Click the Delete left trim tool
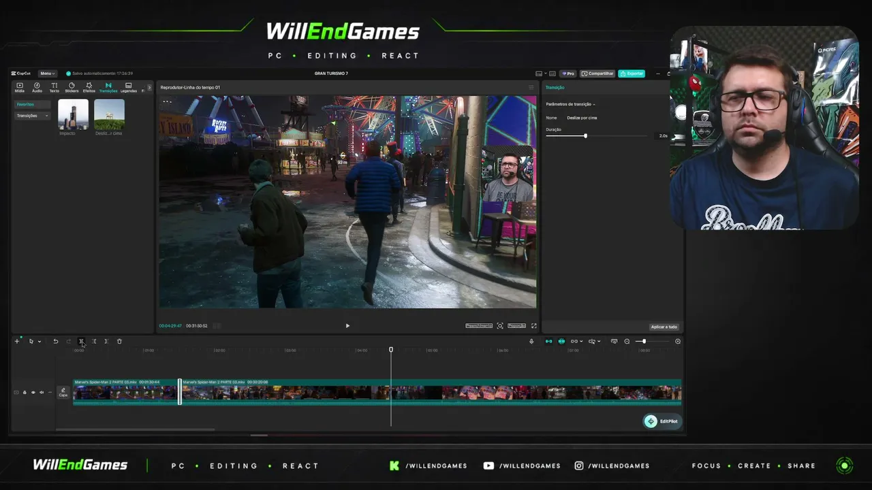 pos(93,341)
